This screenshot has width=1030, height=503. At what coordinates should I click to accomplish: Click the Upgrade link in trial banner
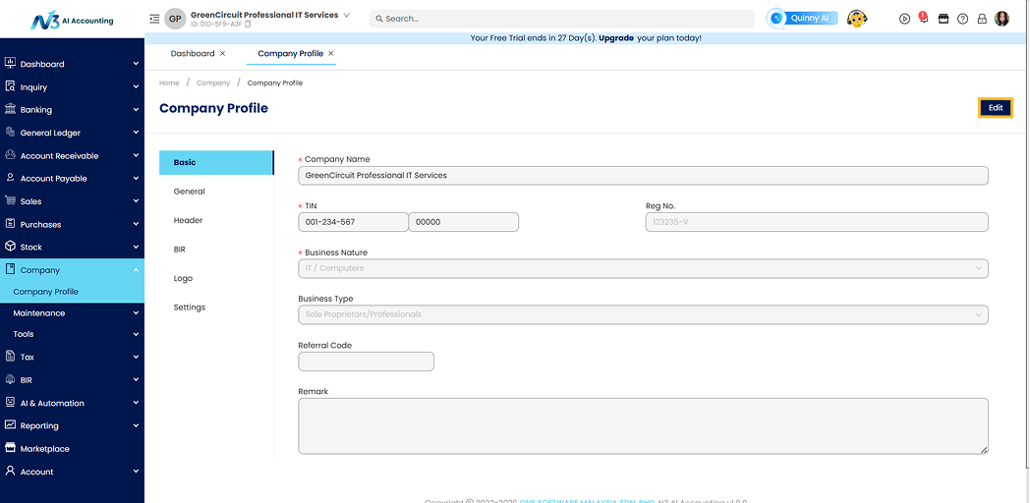coord(616,38)
